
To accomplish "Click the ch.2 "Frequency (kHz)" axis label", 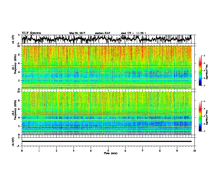I will point(15,110).
